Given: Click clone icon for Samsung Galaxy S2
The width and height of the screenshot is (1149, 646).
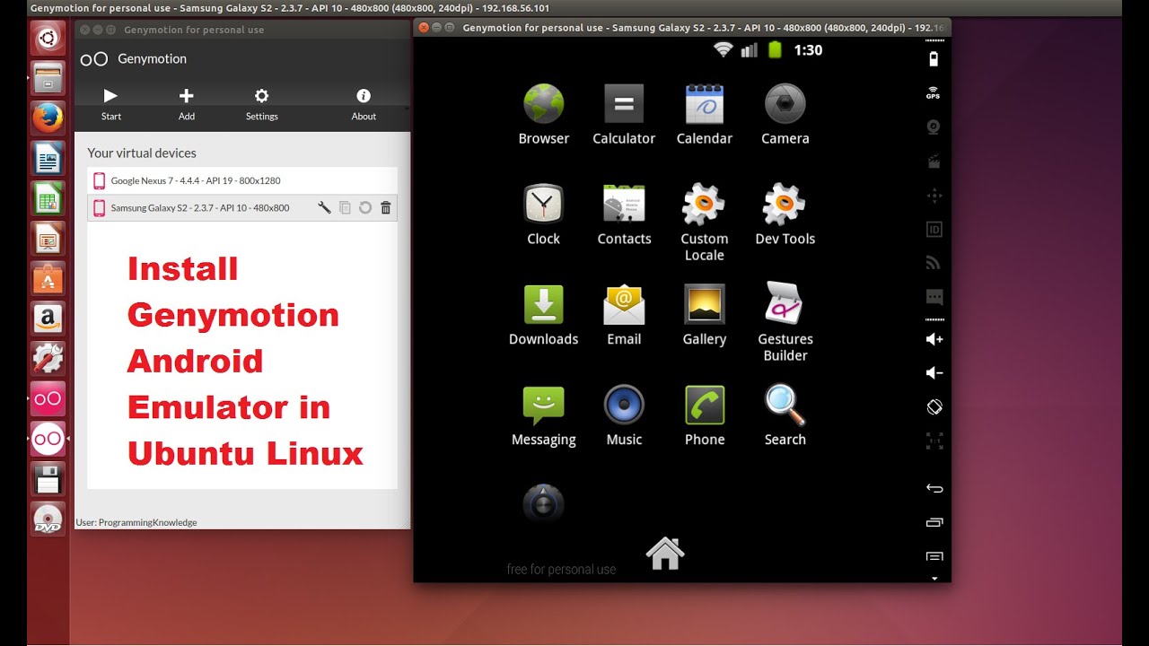Looking at the screenshot, I should click(x=345, y=208).
